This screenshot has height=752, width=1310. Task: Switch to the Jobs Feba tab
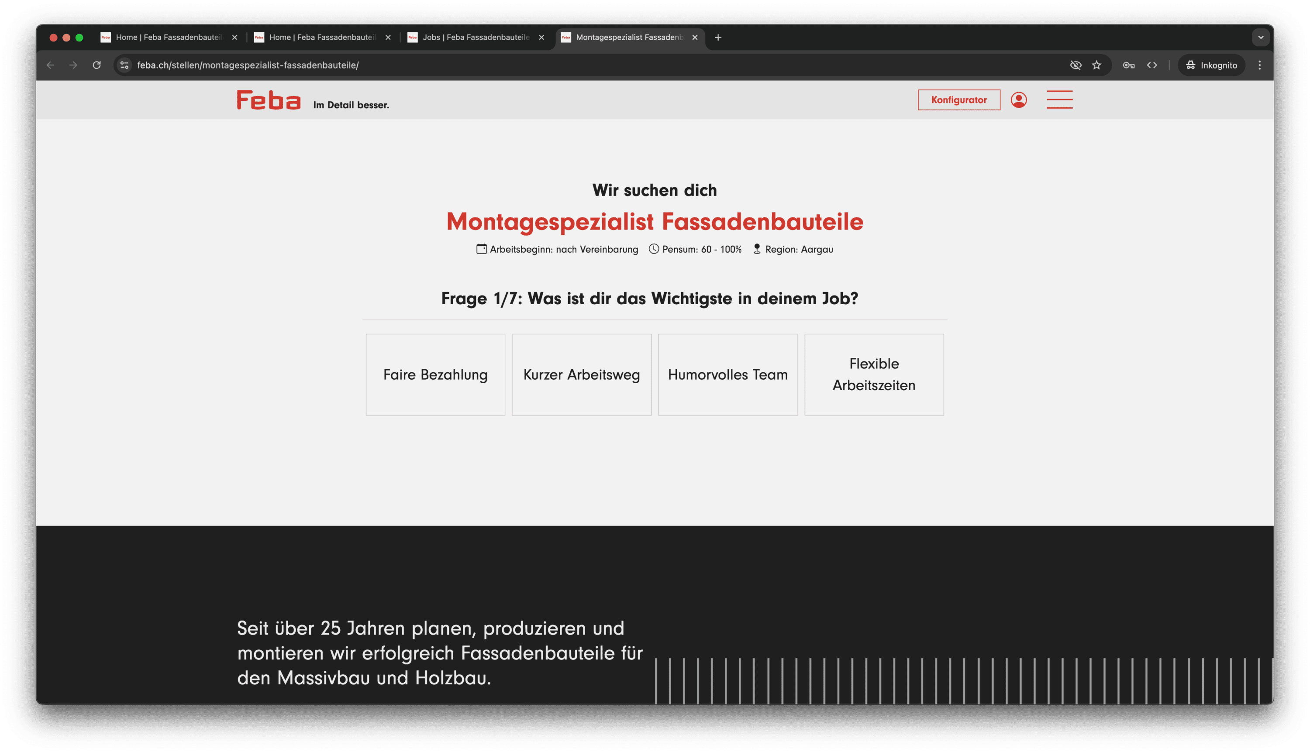coord(476,37)
